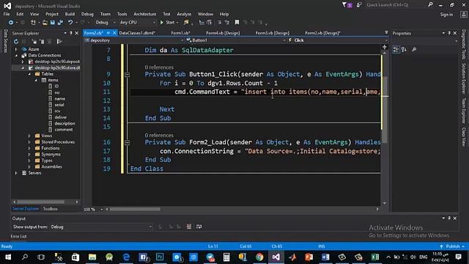469x264 pixels.
Task: Open the Debug configuration dropdown
Action: (x=106, y=23)
